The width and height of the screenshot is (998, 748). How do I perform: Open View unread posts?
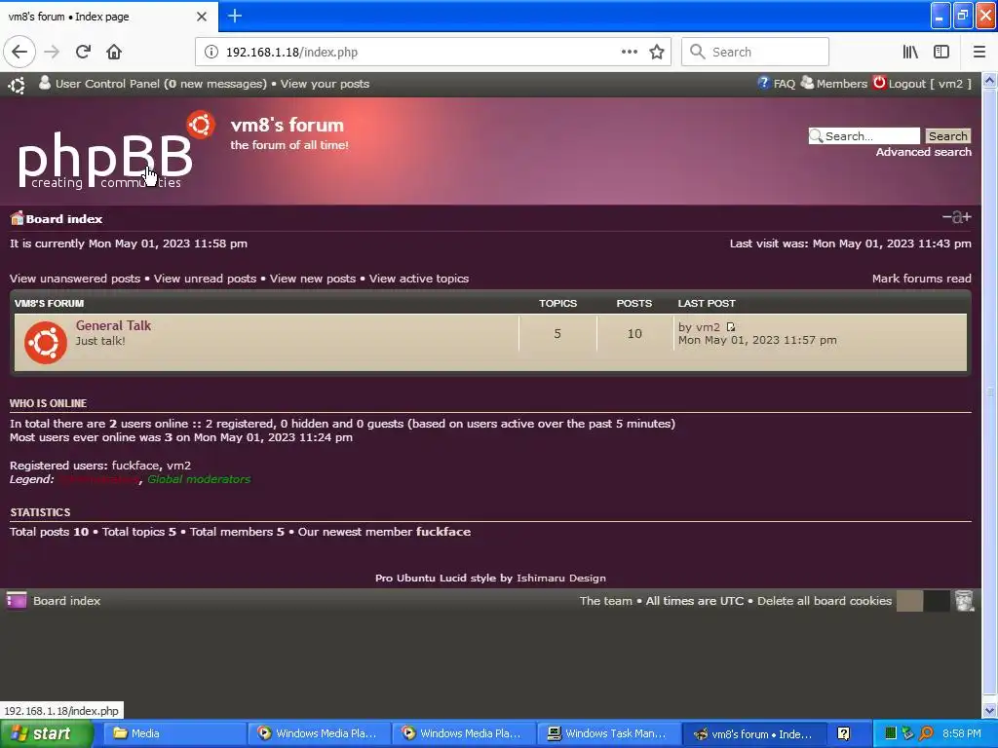(205, 279)
